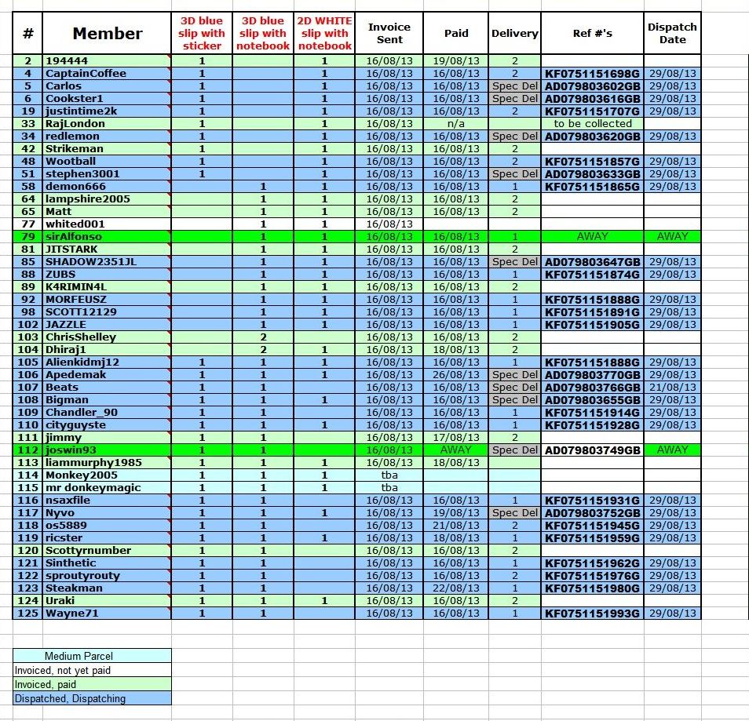Select reference KF0751151931G
This screenshot has width=749, height=721.
coord(592,501)
